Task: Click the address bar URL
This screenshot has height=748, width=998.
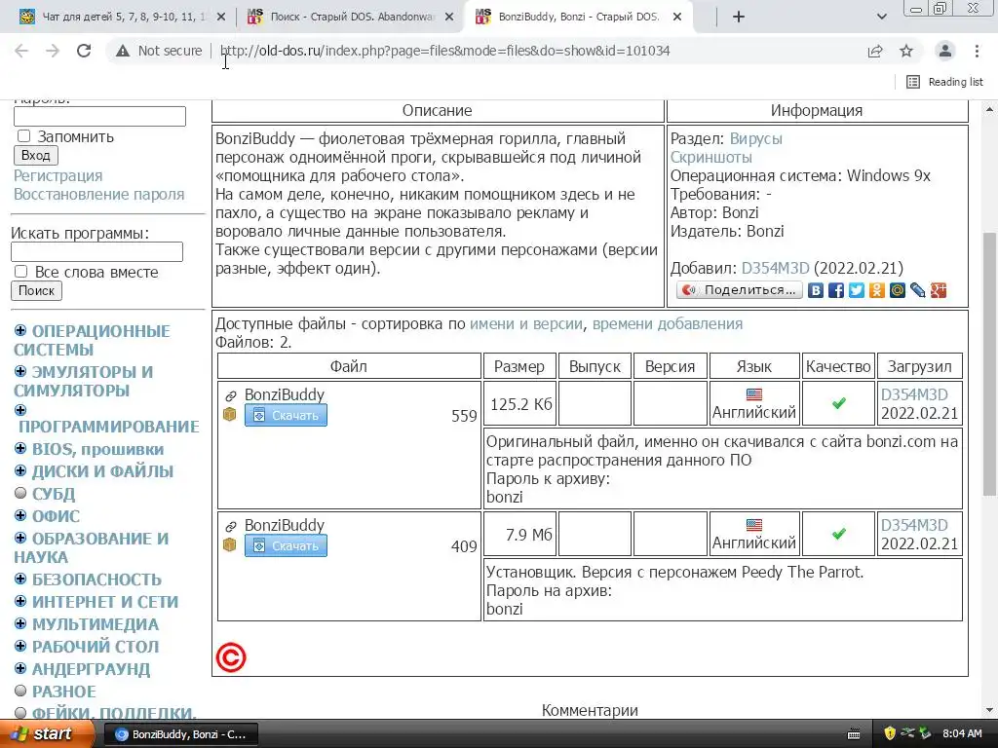Action: [444, 51]
